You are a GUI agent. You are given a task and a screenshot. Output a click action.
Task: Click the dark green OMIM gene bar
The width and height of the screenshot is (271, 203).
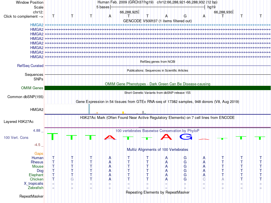coord(157,88)
